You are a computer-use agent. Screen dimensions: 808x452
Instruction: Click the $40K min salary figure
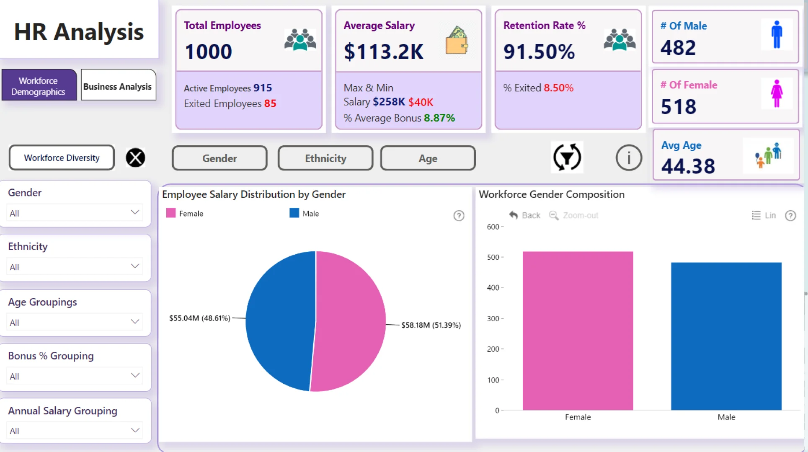(x=421, y=102)
